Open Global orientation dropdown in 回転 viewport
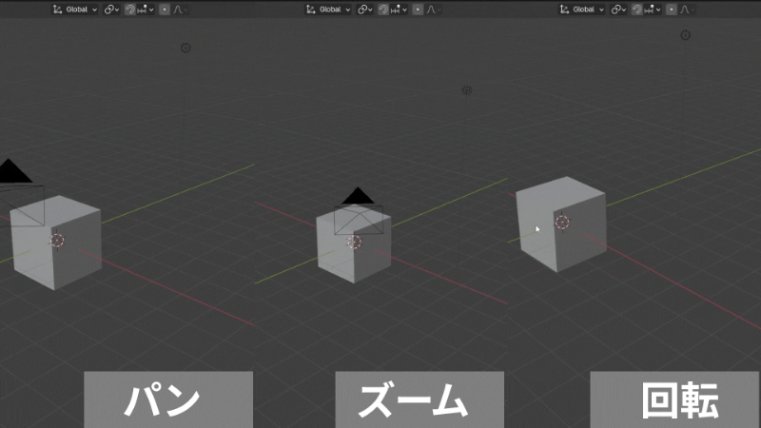 tap(581, 10)
